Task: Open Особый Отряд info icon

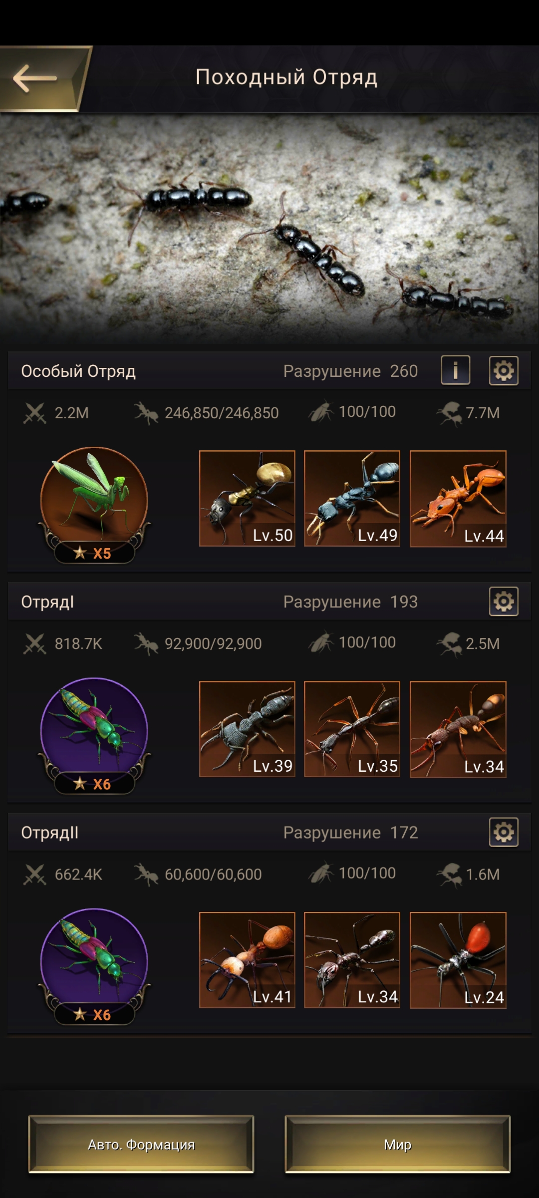Action: [x=455, y=370]
